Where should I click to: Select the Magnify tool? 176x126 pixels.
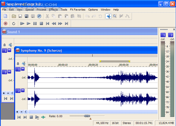click(115, 16)
